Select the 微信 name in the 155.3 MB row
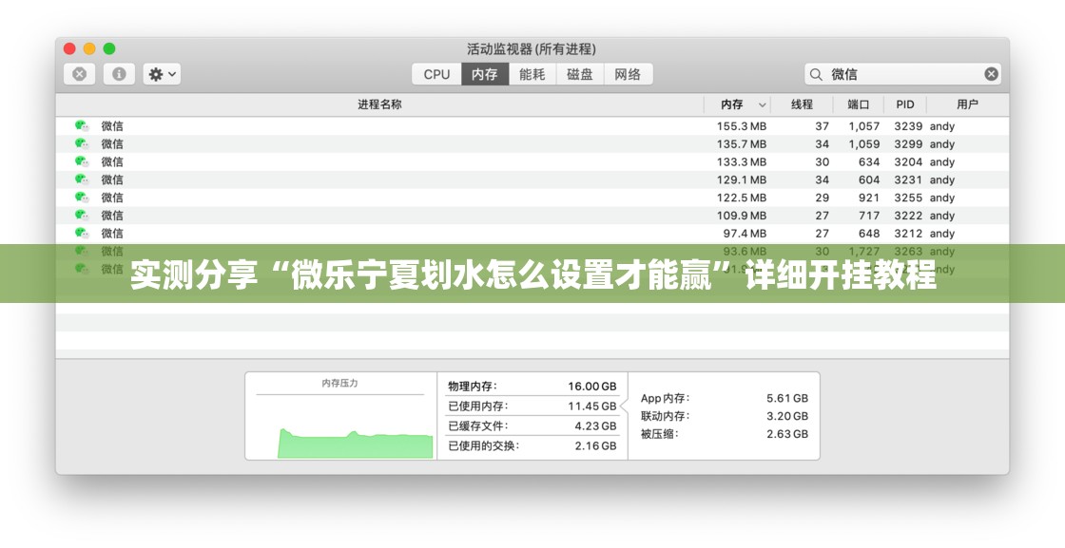This screenshot has width=1065, height=548. point(112,126)
